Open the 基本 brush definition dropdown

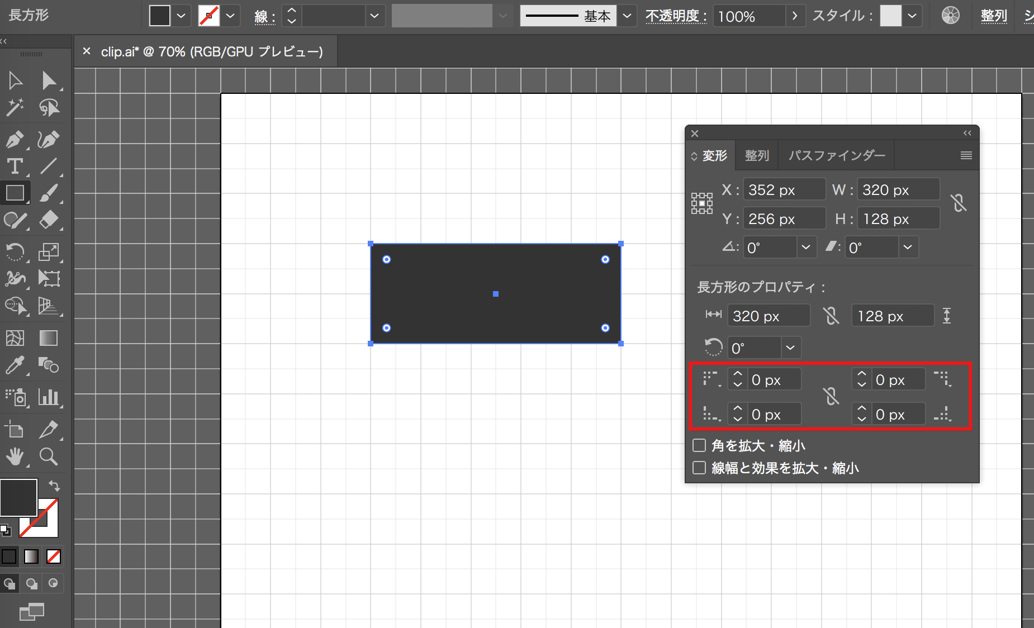click(x=627, y=16)
